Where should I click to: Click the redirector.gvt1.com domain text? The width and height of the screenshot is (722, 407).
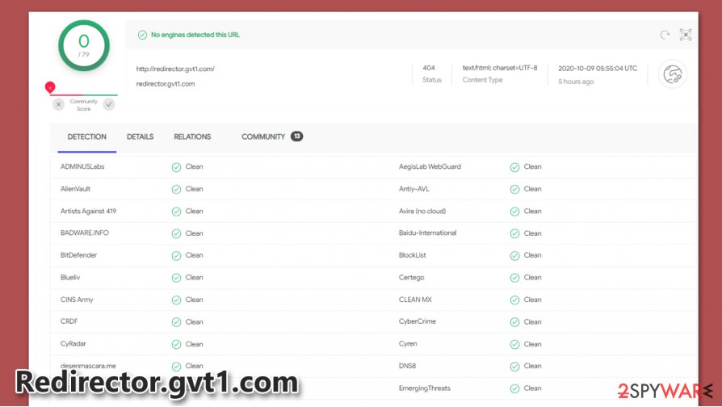point(166,84)
